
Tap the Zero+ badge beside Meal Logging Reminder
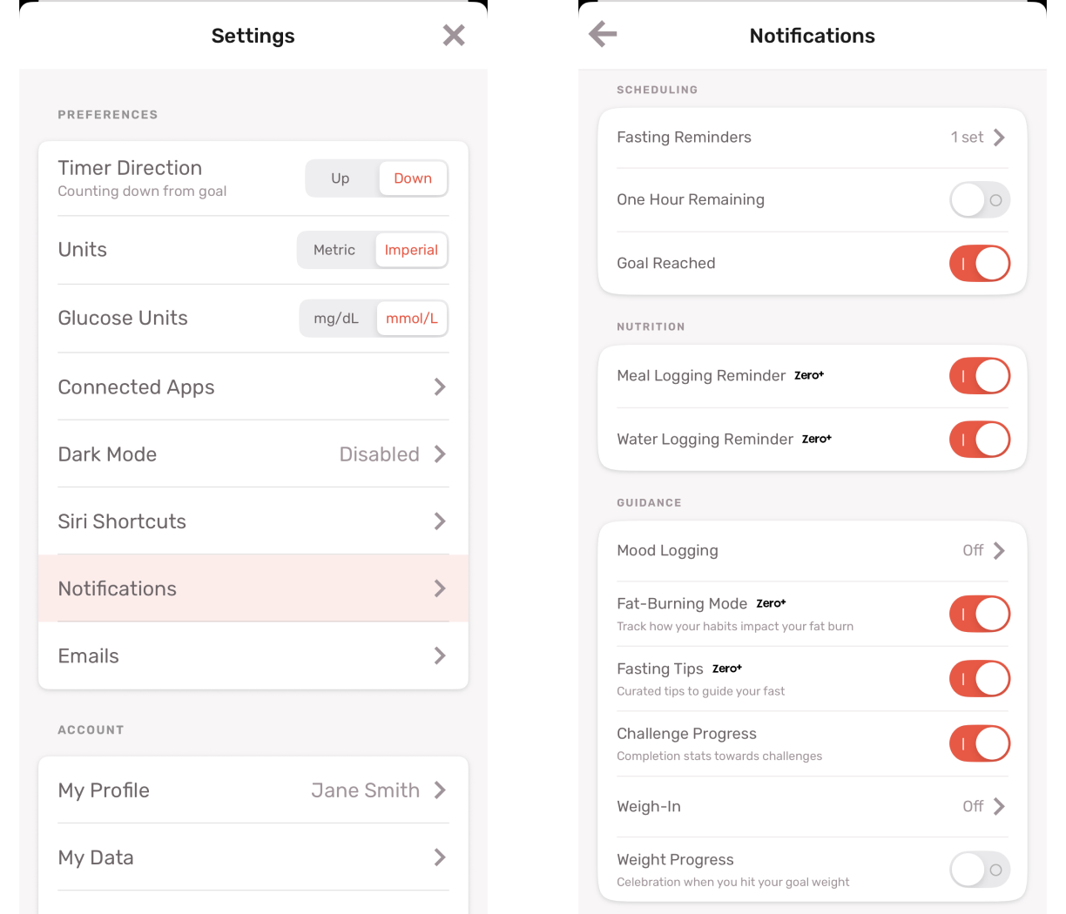pyautogui.click(x=809, y=375)
